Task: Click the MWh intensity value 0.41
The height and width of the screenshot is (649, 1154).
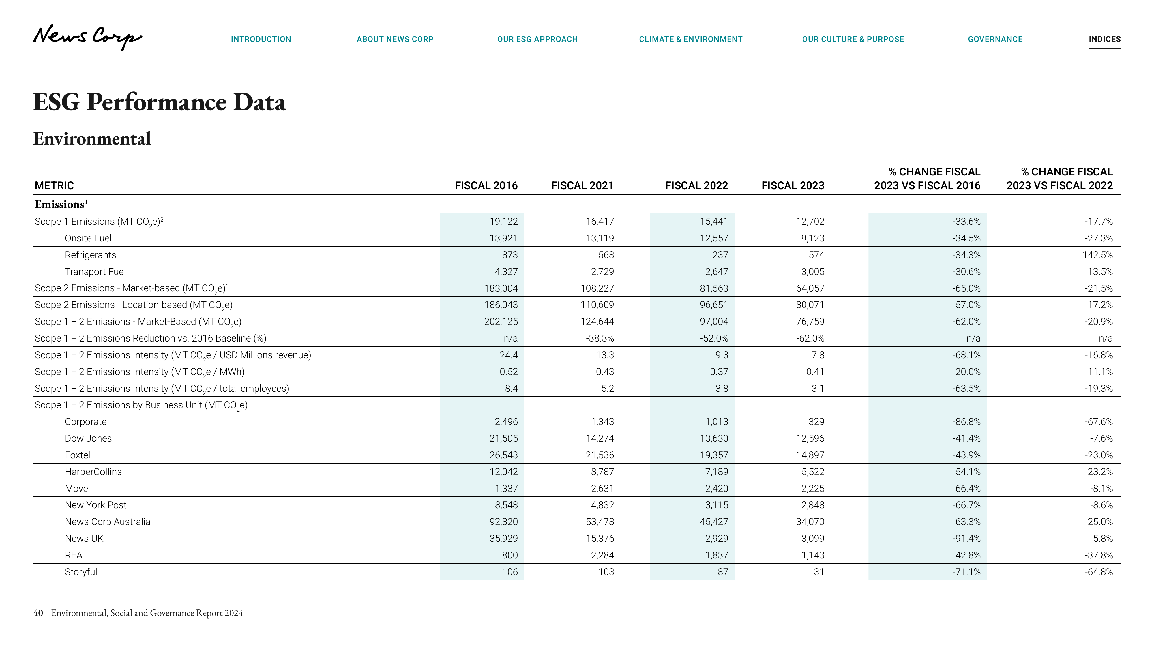Action: coord(815,372)
